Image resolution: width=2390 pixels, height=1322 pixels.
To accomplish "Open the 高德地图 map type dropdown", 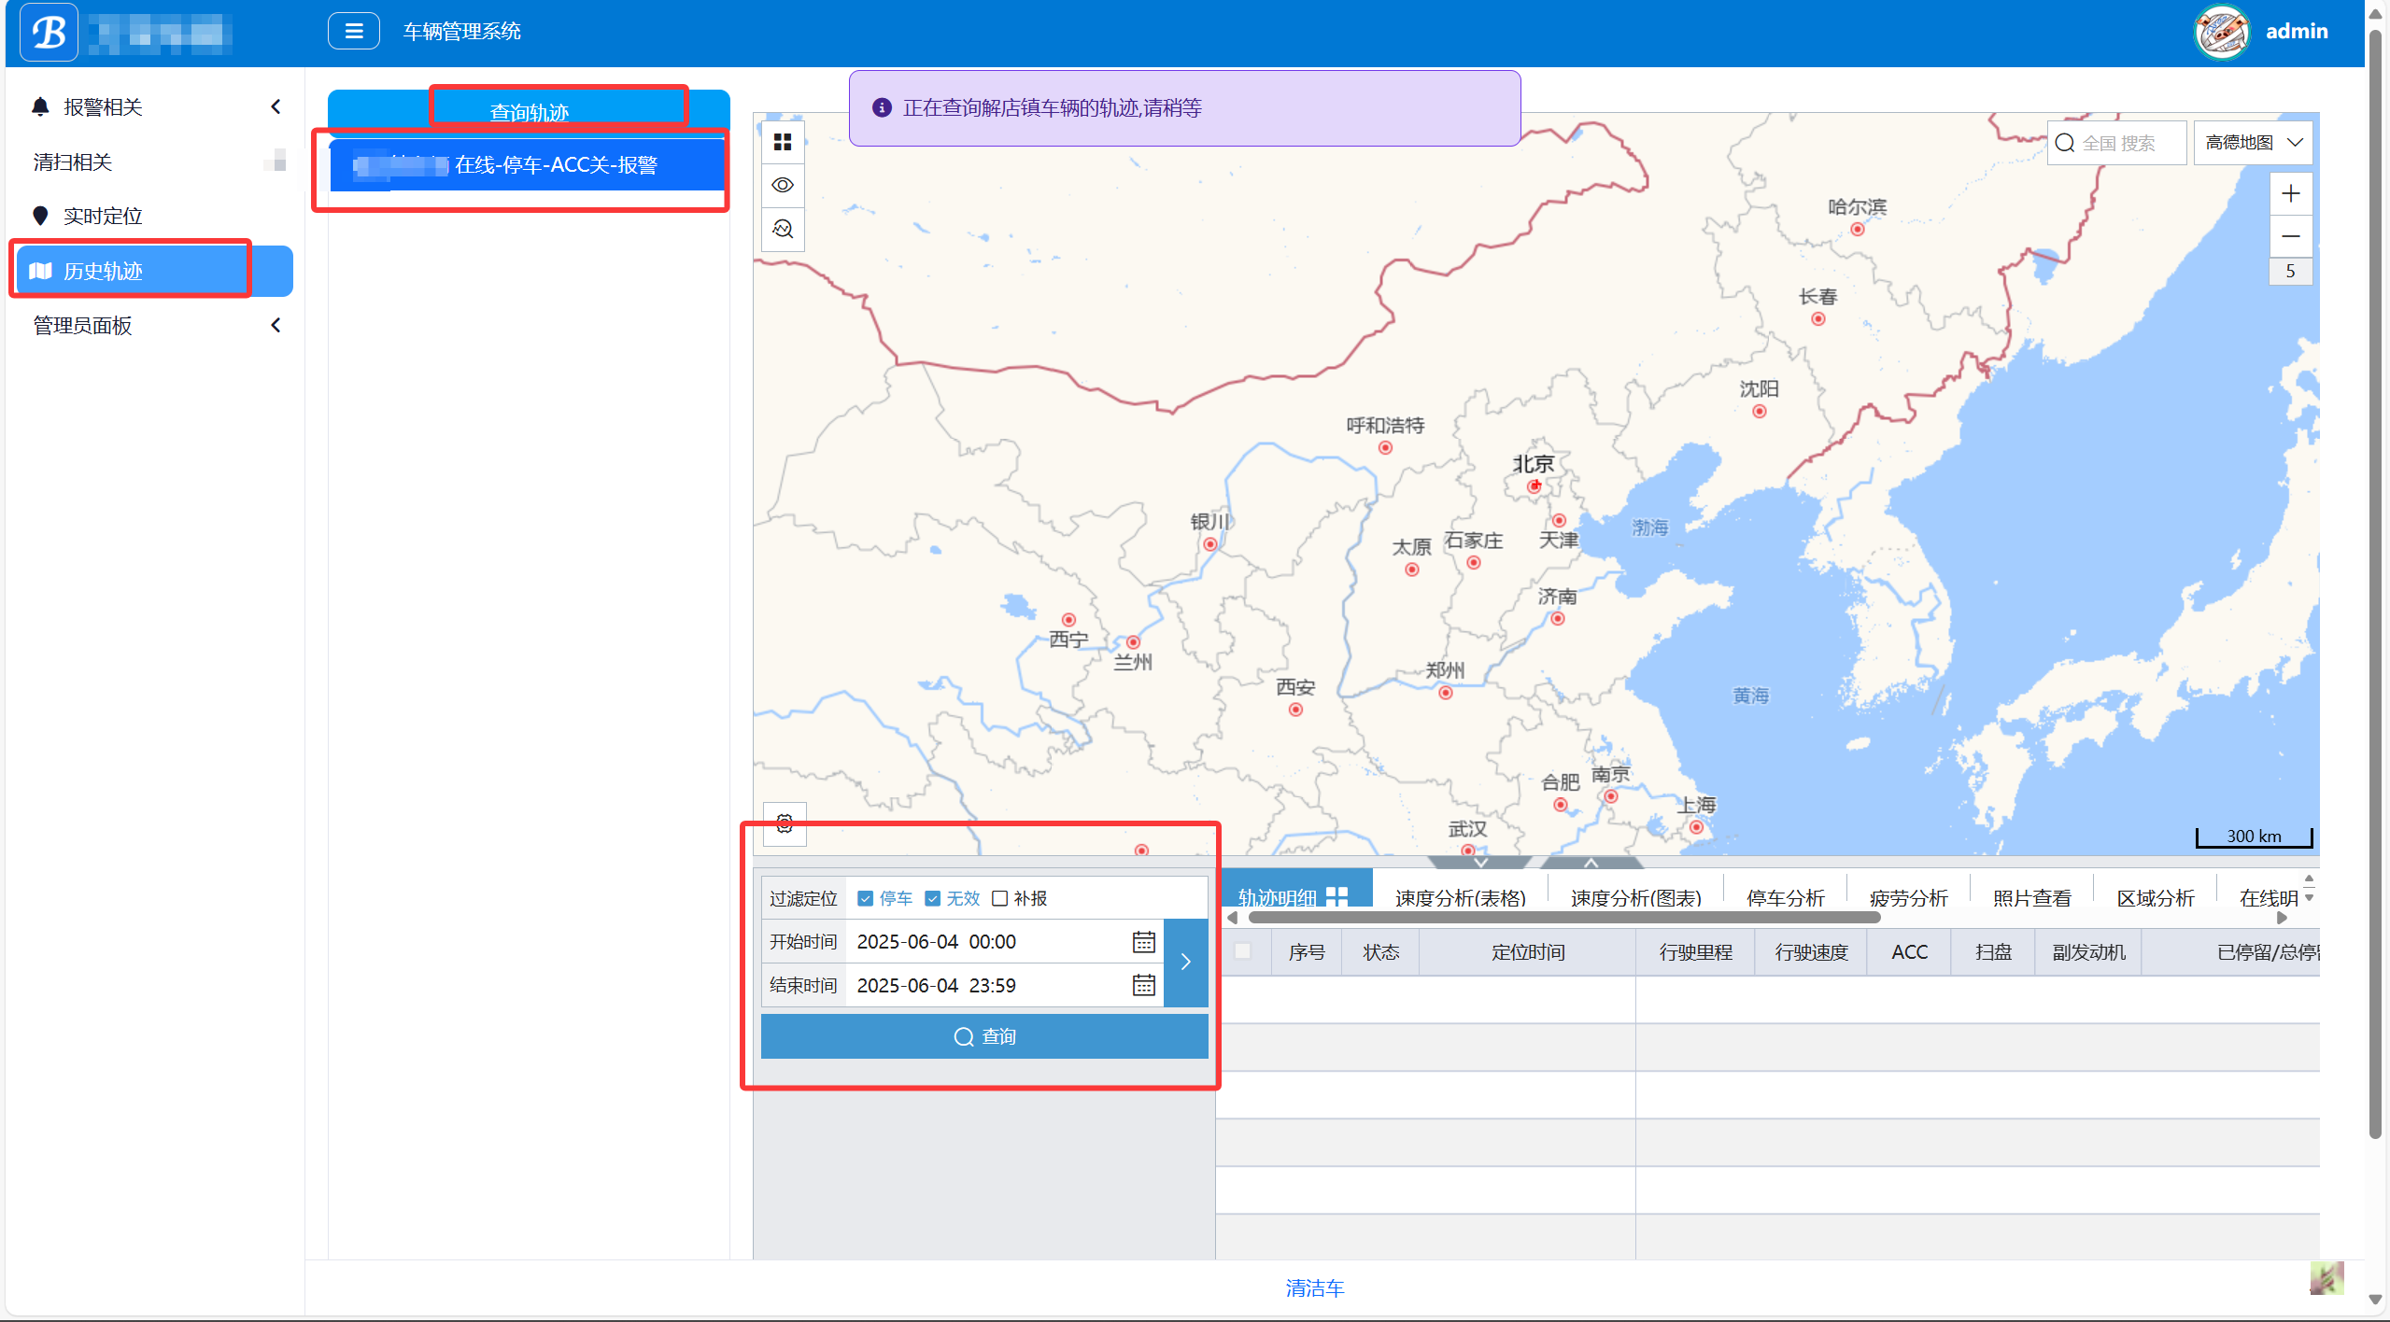I will pyautogui.click(x=2252, y=143).
